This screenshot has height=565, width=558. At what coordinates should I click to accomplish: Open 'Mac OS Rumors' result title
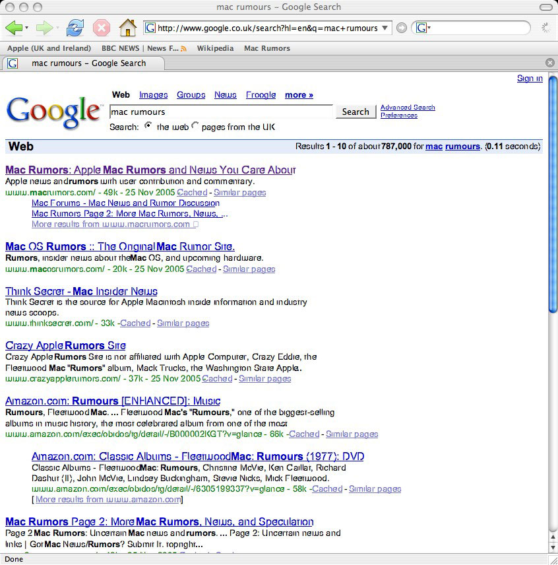point(120,246)
